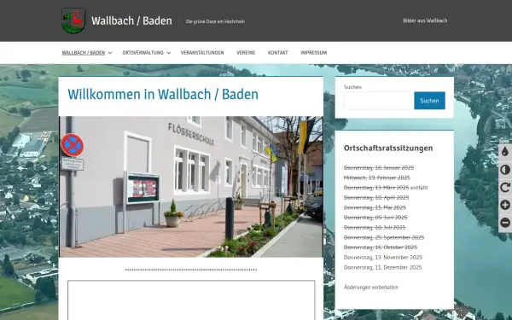Click the Bilder aus Wallbach link
The height and width of the screenshot is (320, 512).
pos(425,20)
